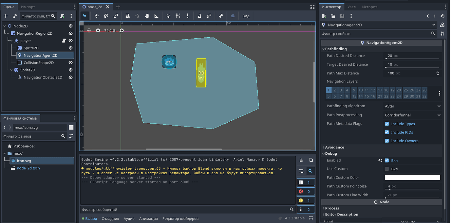Activate the Move Mode tool
This screenshot has height=223, width=452.
click(97, 16)
